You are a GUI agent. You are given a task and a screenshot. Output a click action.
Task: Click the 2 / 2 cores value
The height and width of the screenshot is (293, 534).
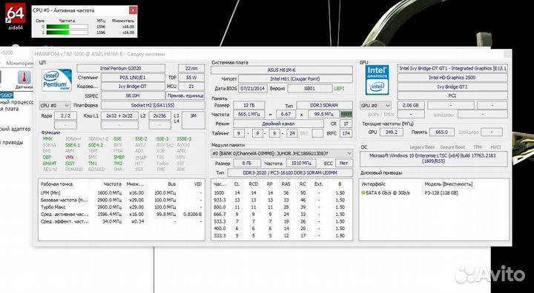[x=65, y=115]
